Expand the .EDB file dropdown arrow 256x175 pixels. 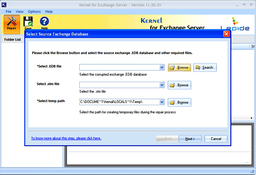(x=162, y=67)
